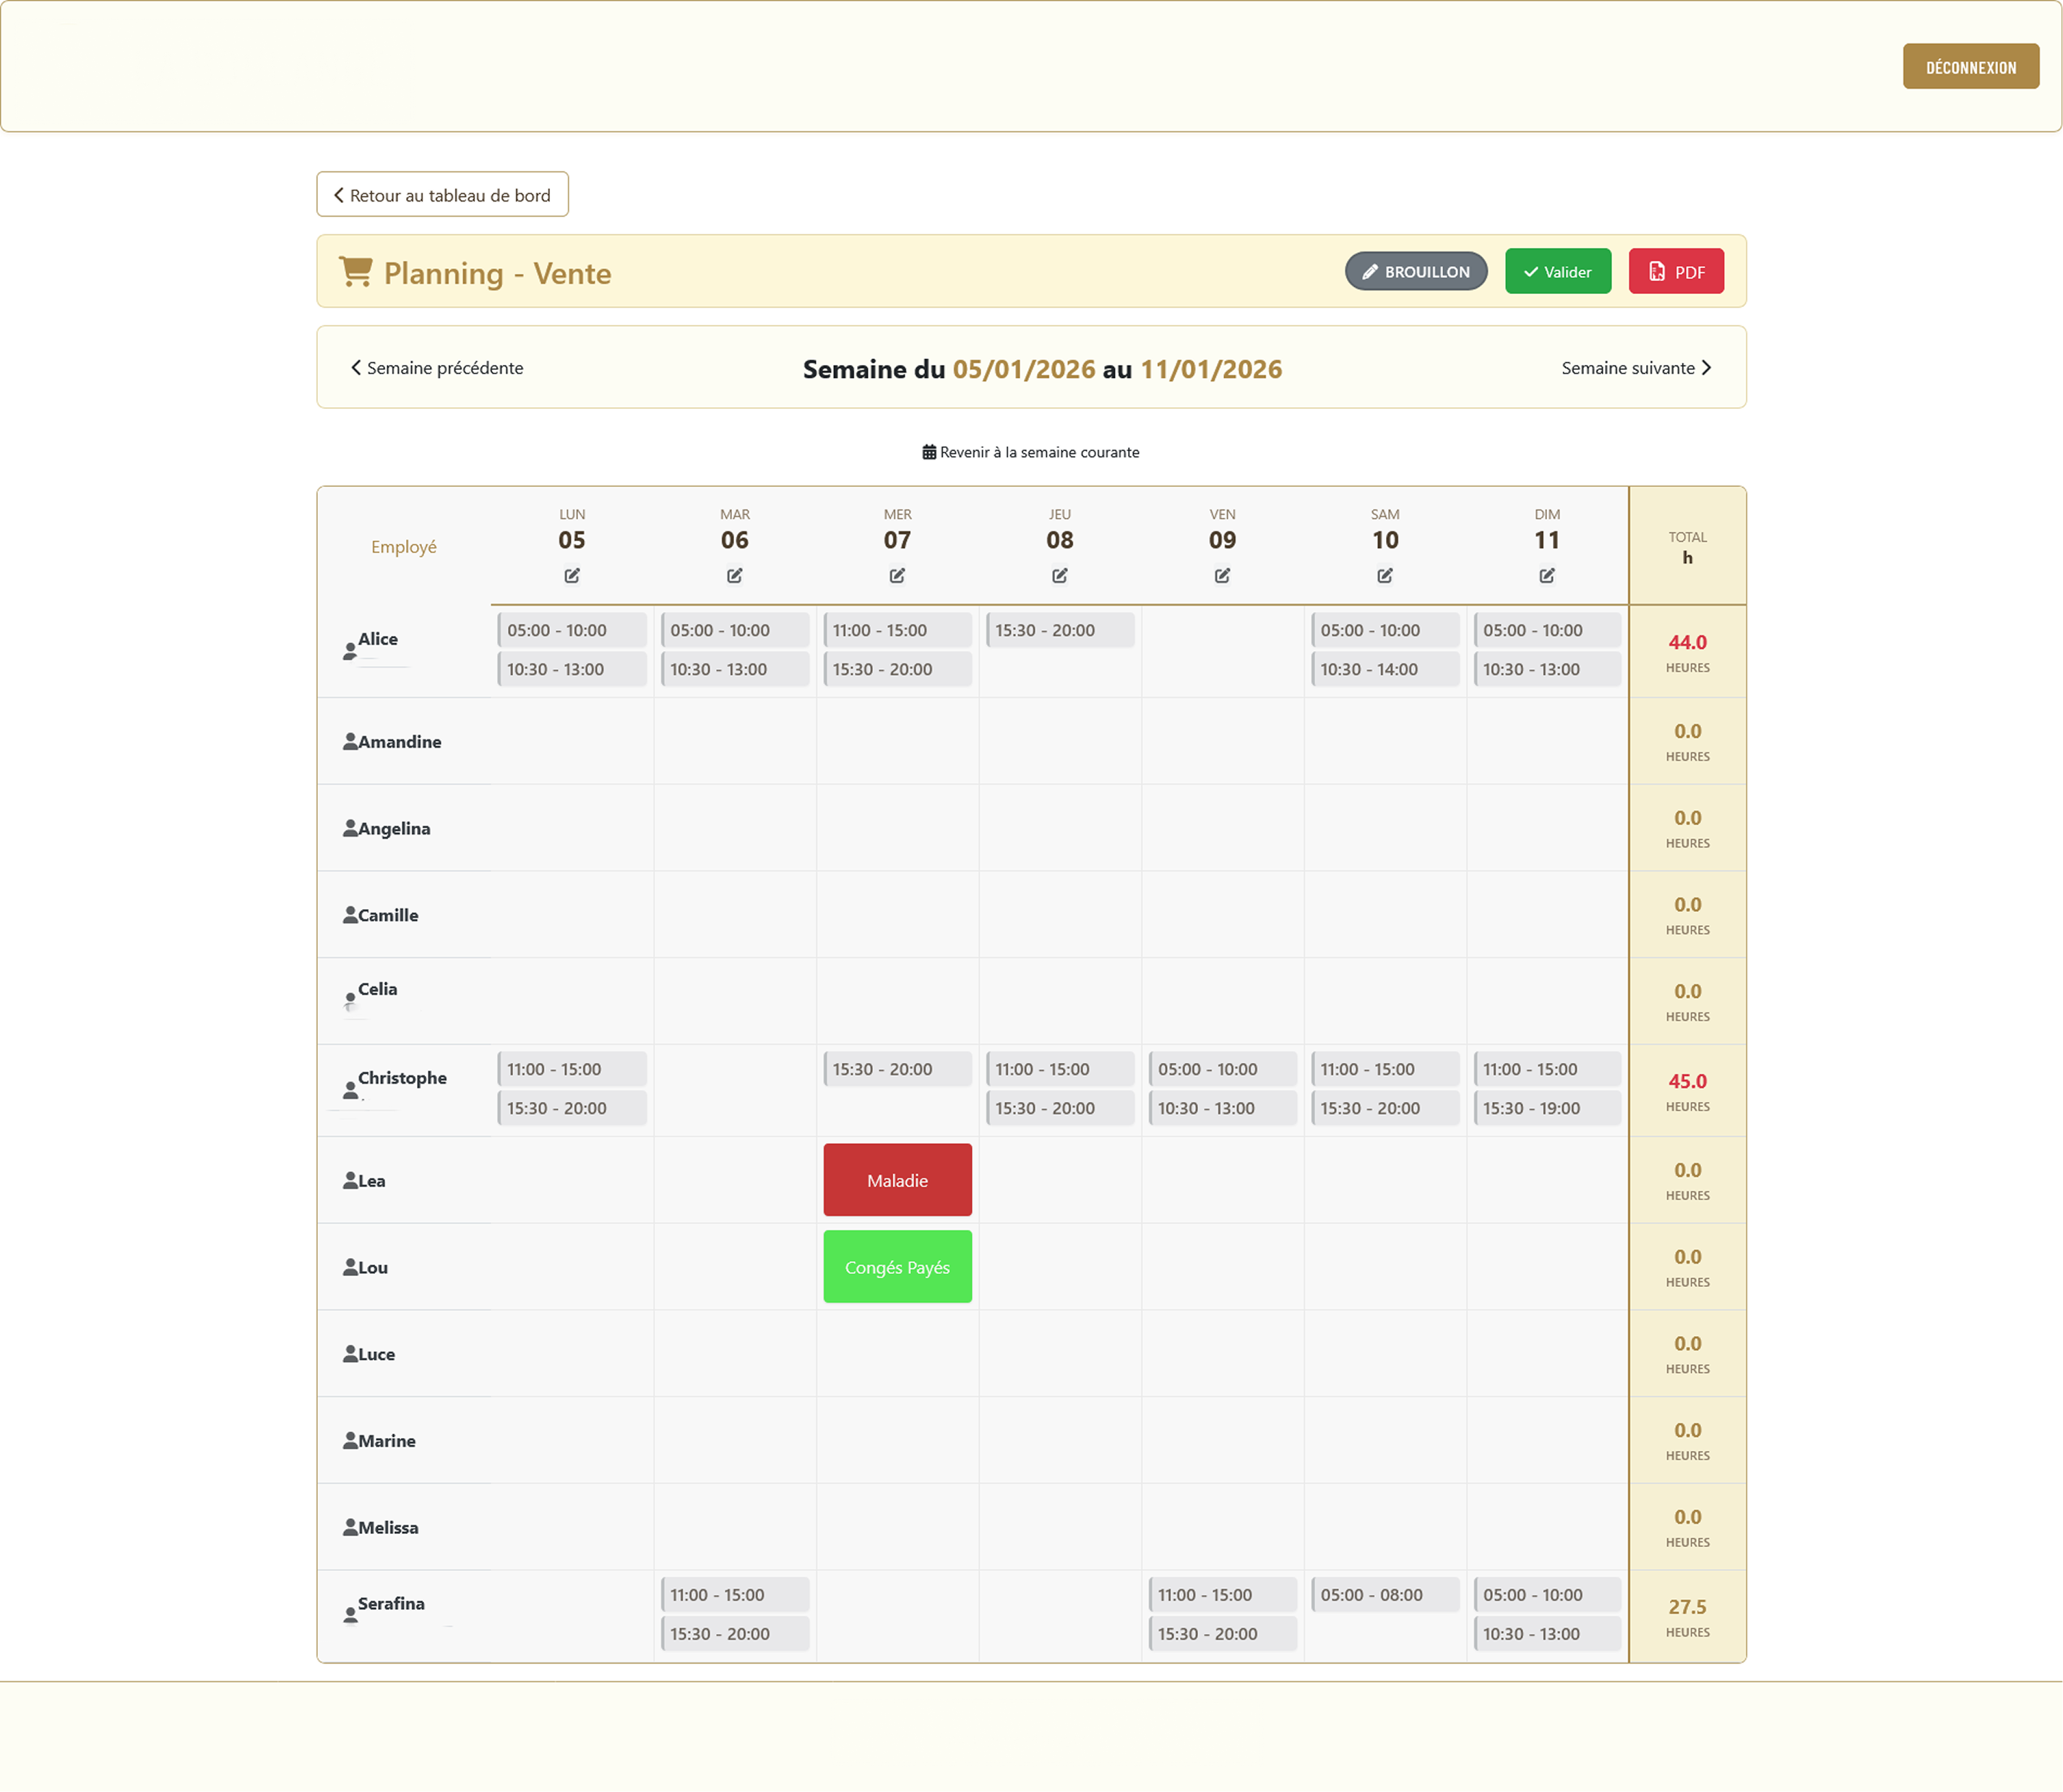Click the BROUILLON status badge

[x=1416, y=271]
